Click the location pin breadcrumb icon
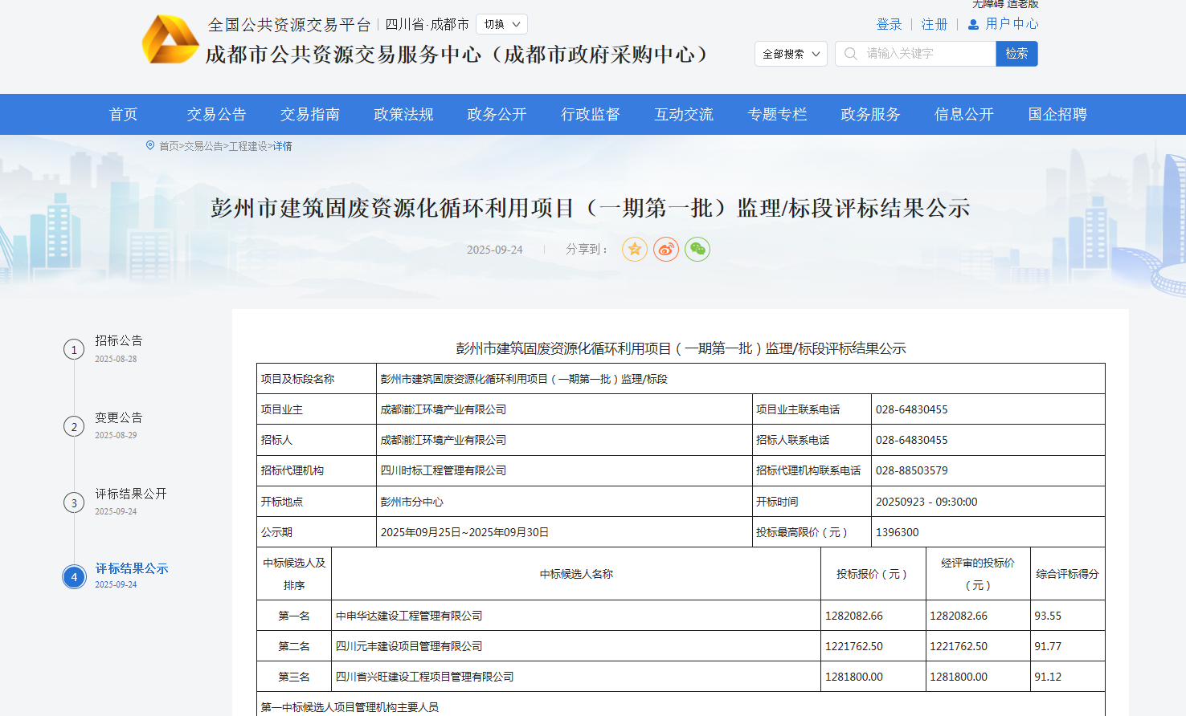 coord(150,145)
